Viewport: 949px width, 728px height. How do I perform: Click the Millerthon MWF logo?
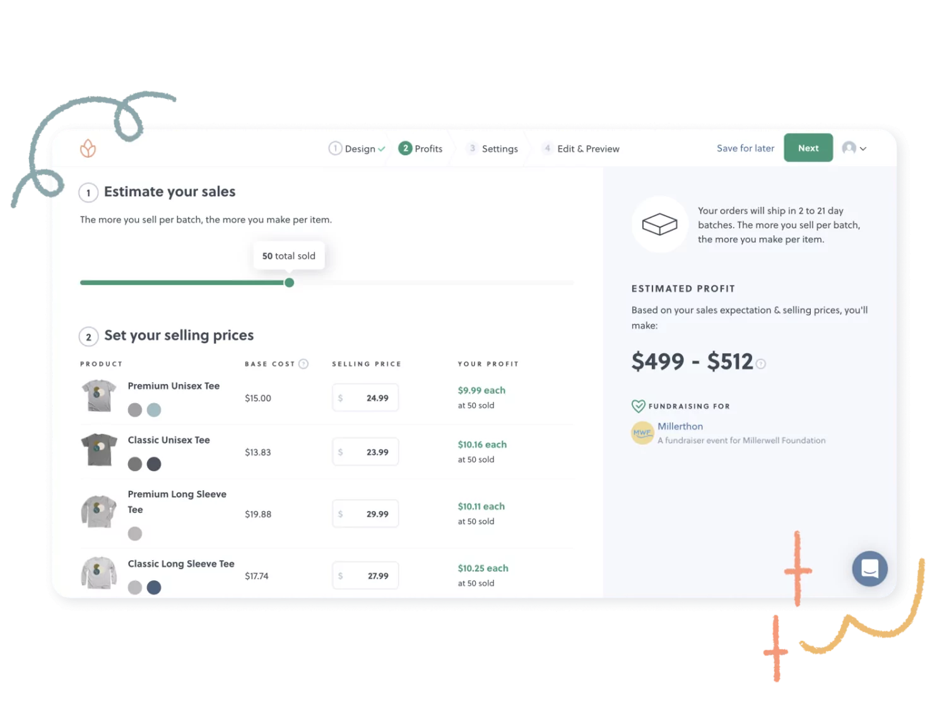pos(642,433)
